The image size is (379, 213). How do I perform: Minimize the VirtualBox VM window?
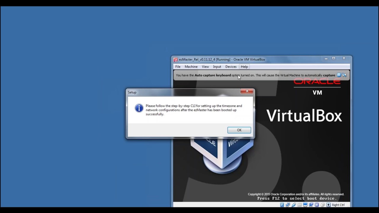pos(326,59)
